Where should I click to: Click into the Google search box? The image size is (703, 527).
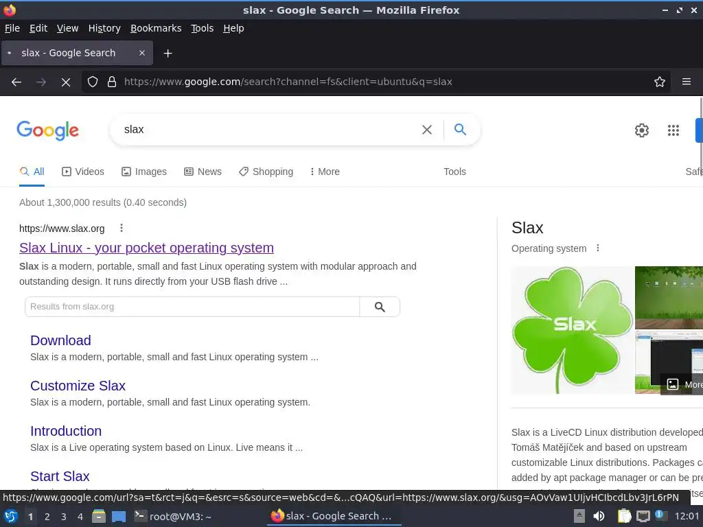(269, 130)
